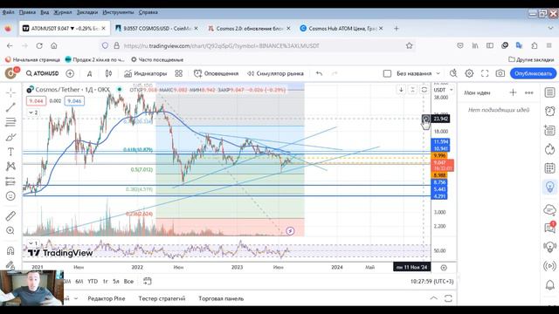
Task: Select the crosshair cursor tool
Action: 10,92
